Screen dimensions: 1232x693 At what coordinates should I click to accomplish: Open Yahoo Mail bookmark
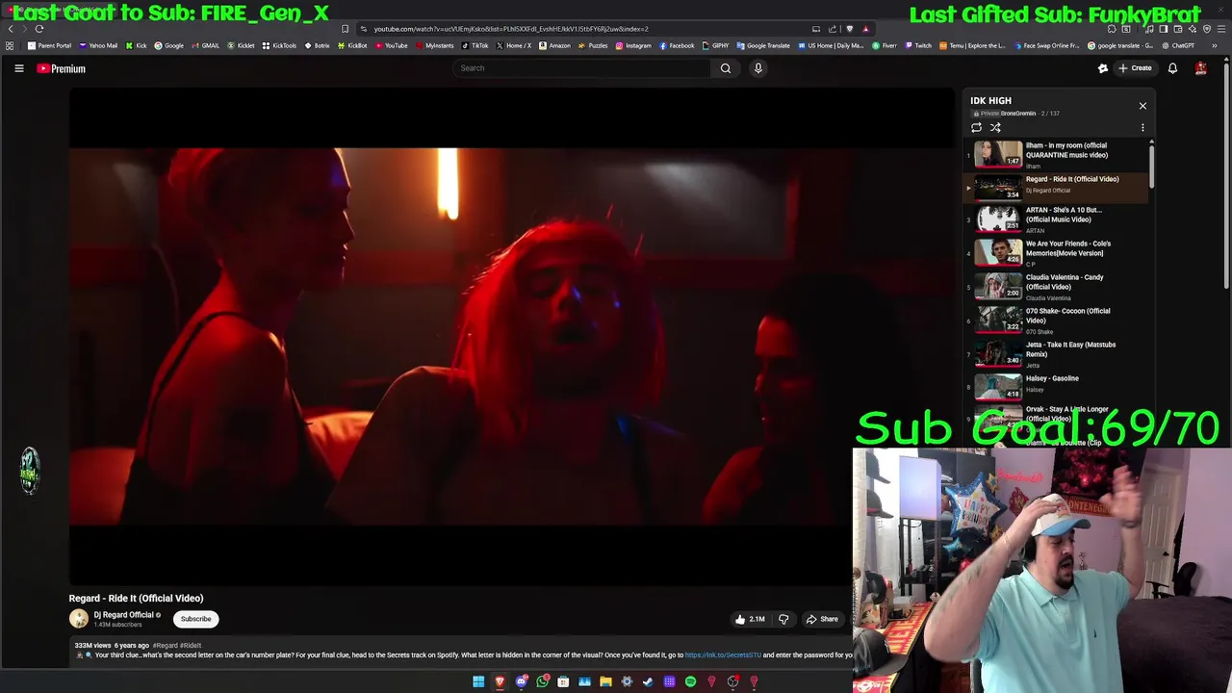(x=99, y=45)
